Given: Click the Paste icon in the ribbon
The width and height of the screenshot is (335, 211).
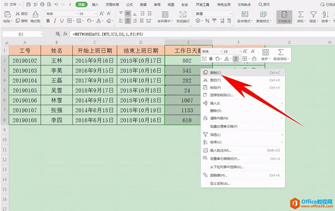Looking at the screenshot, I should [x=8, y=15].
